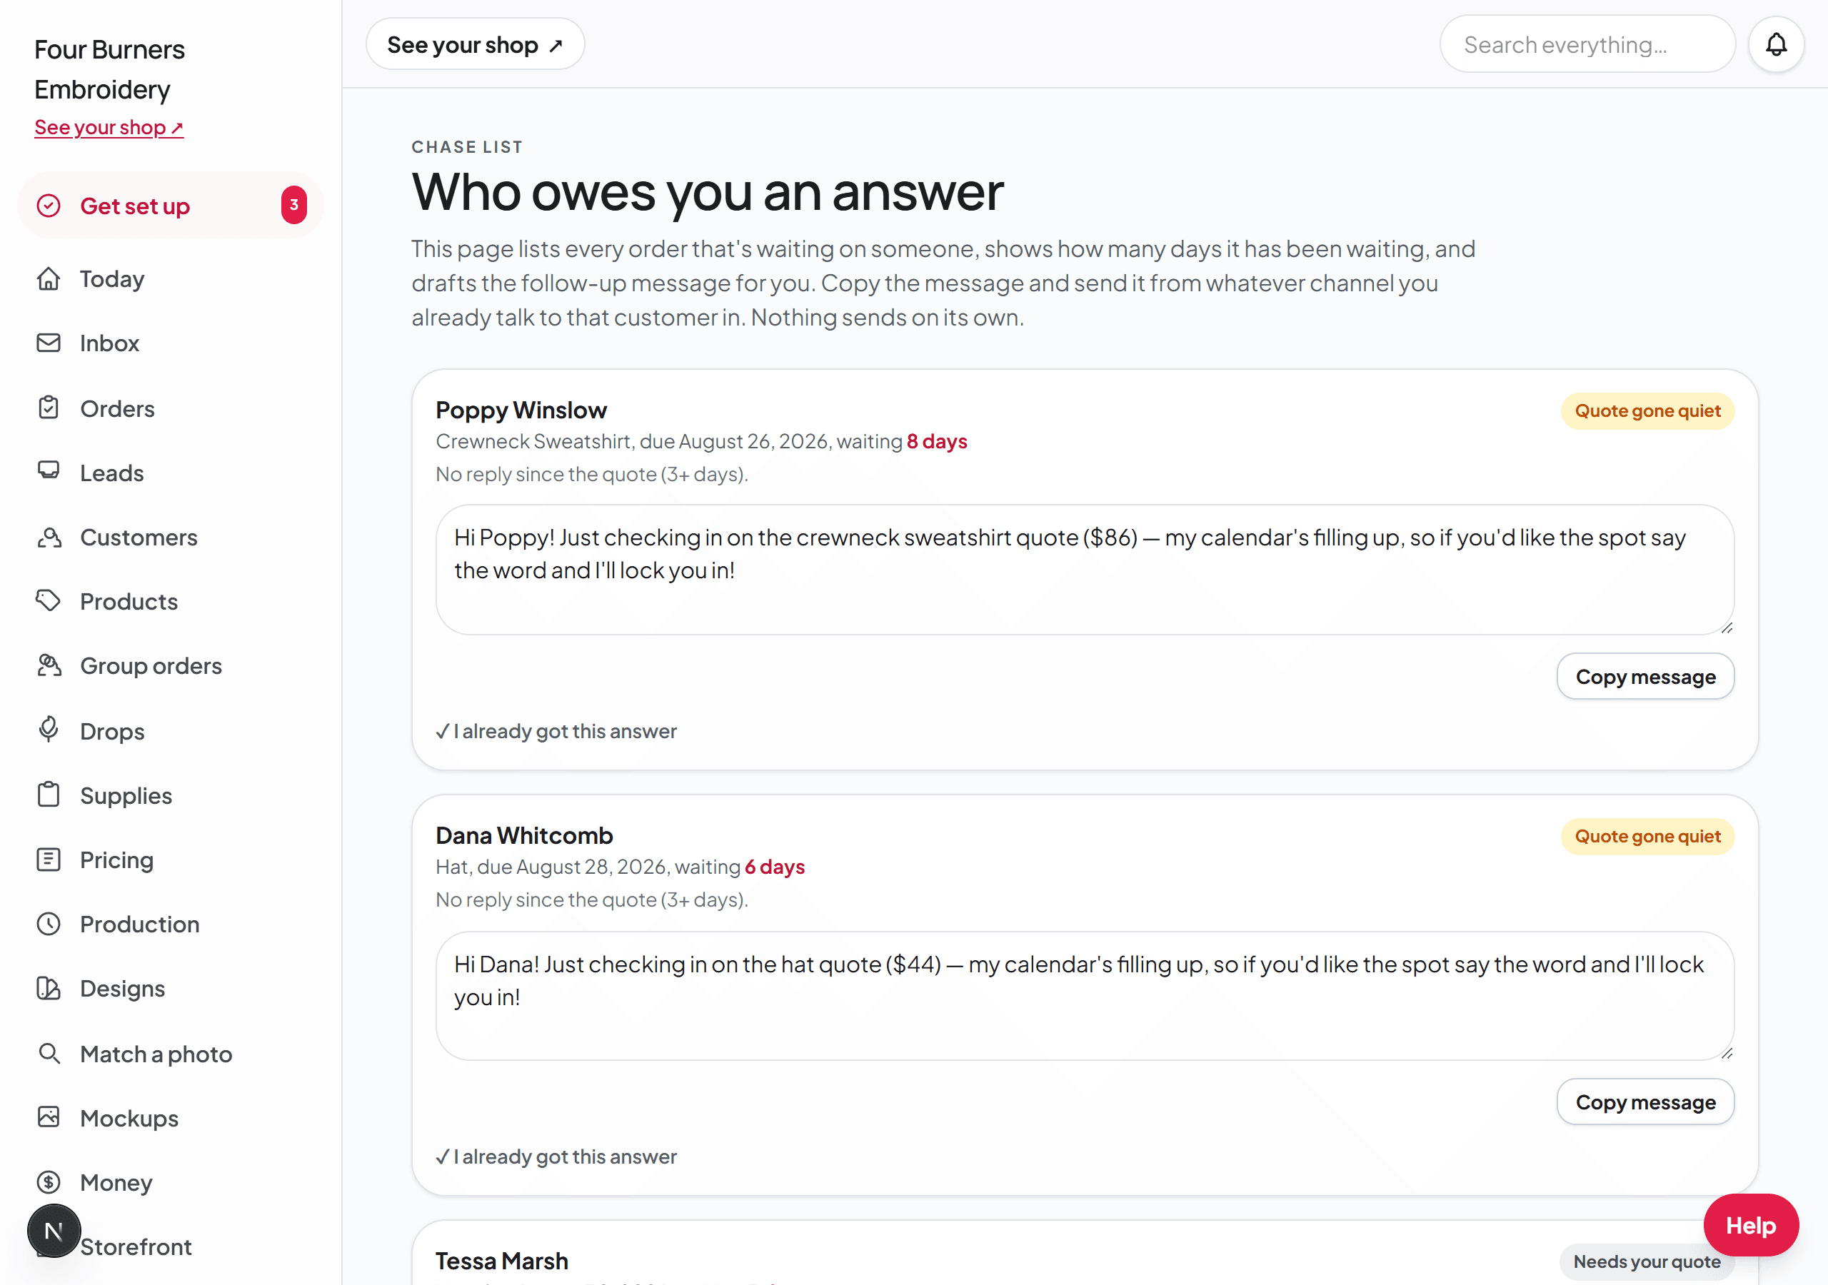Click Dana Whitcomb's Quote gone quiet tag
The image size is (1828, 1285).
pos(1647,836)
